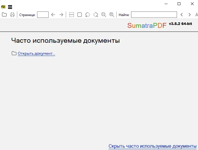Select the fit single page icon

(x=80, y=15)
